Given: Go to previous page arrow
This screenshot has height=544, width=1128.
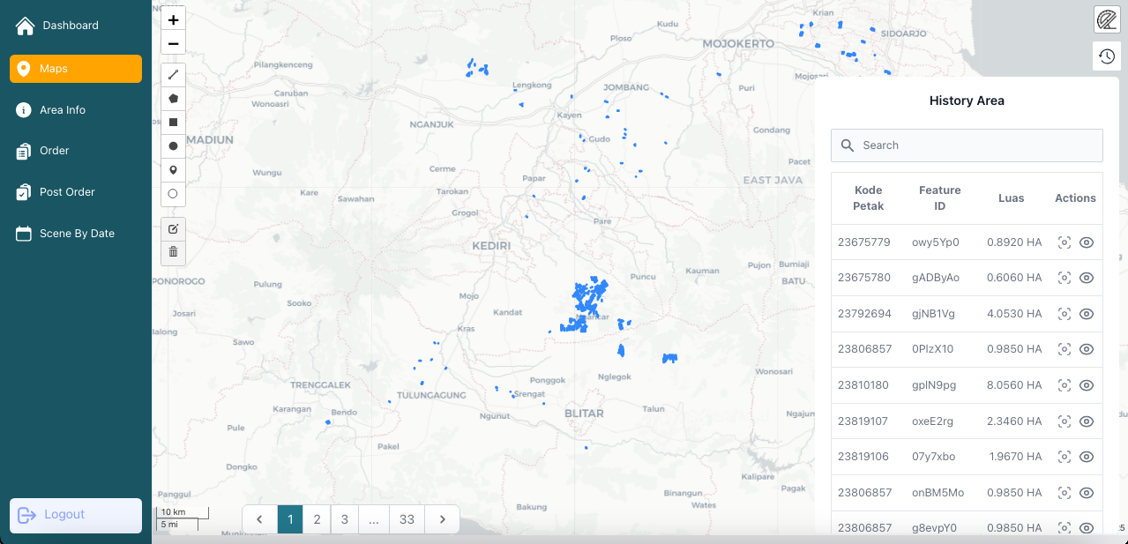Looking at the screenshot, I should 260,519.
